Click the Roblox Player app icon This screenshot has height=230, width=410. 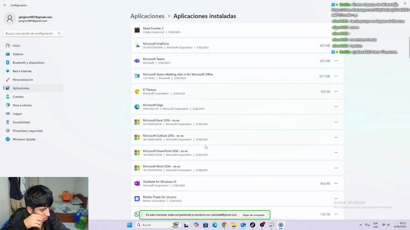(137, 199)
